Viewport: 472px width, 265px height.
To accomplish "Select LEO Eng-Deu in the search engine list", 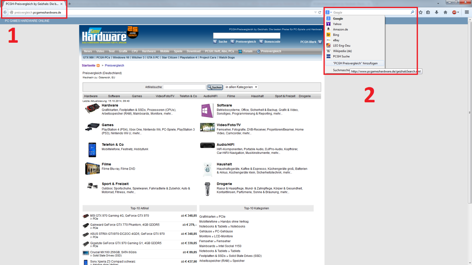I will pos(355,46).
